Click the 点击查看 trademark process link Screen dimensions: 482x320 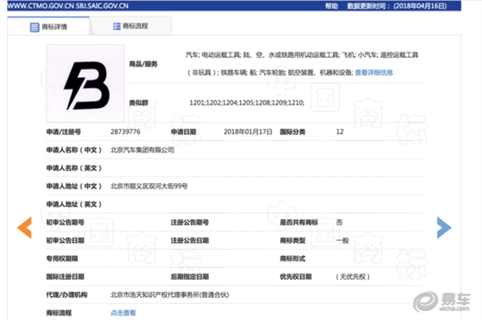pyautogui.click(x=123, y=313)
